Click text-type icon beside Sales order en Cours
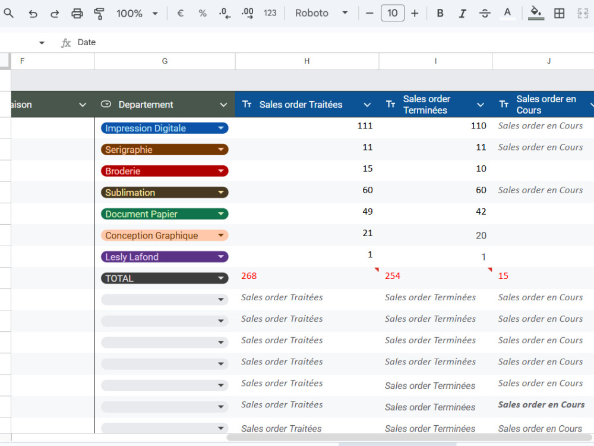The height and width of the screenshot is (446, 594). point(504,104)
